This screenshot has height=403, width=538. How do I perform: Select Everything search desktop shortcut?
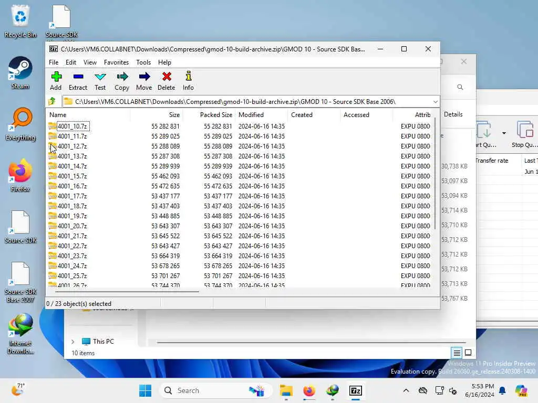20,124
